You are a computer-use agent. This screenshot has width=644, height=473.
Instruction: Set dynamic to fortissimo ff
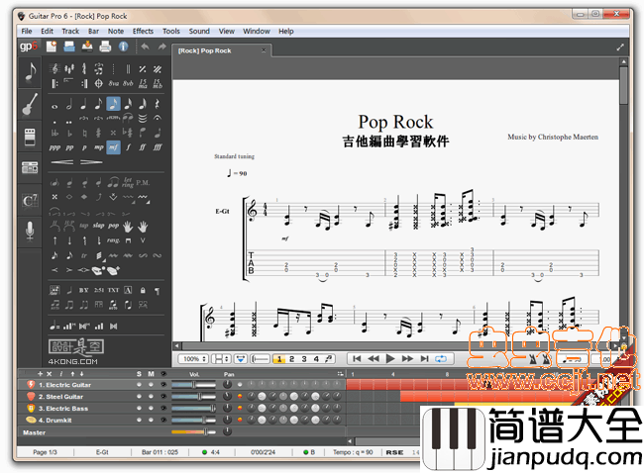pos(143,147)
